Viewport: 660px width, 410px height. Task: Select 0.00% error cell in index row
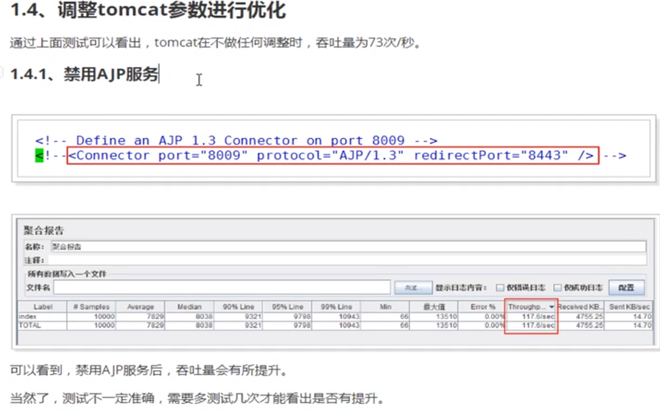[x=483, y=317]
